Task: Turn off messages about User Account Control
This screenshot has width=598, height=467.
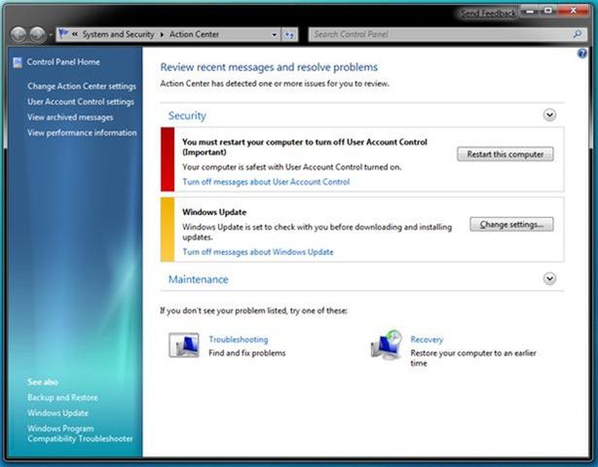Action: click(x=266, y=182)
